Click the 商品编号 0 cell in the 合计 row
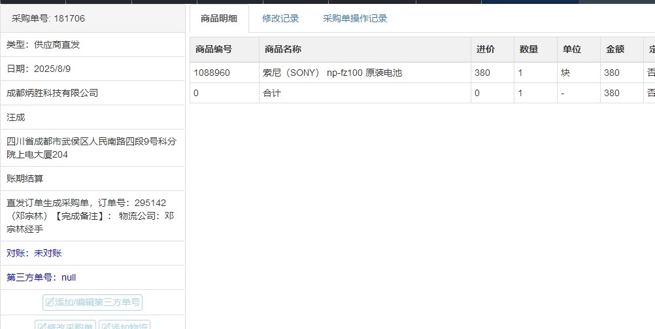The width and height of the screenshot is (655, 329). point(224,93)
